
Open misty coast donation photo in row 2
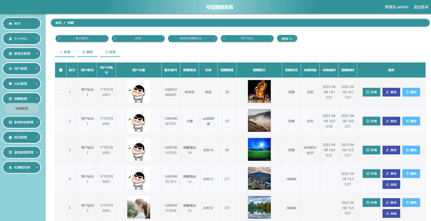[259, 121]
